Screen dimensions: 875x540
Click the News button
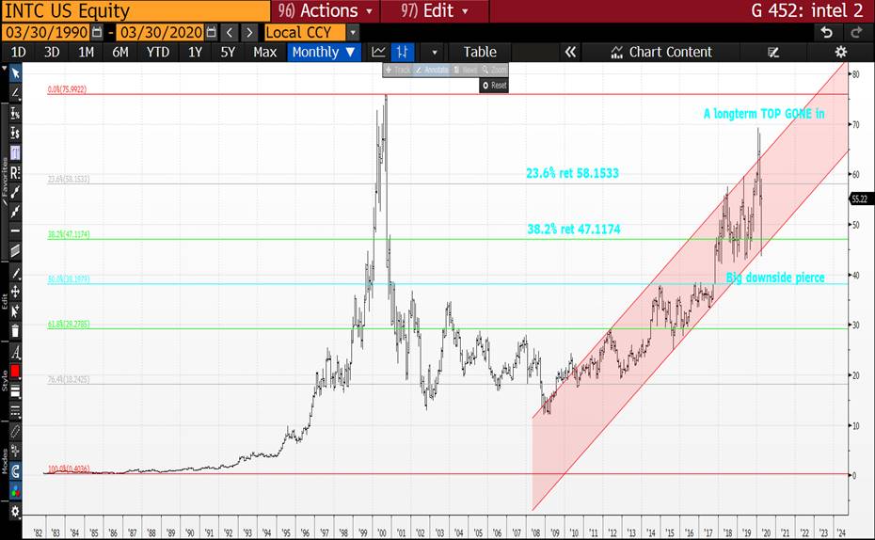pyautogui.click(x=465, y=70)
